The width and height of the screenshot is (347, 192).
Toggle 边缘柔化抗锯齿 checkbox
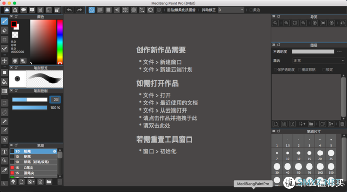coord(169,10)
